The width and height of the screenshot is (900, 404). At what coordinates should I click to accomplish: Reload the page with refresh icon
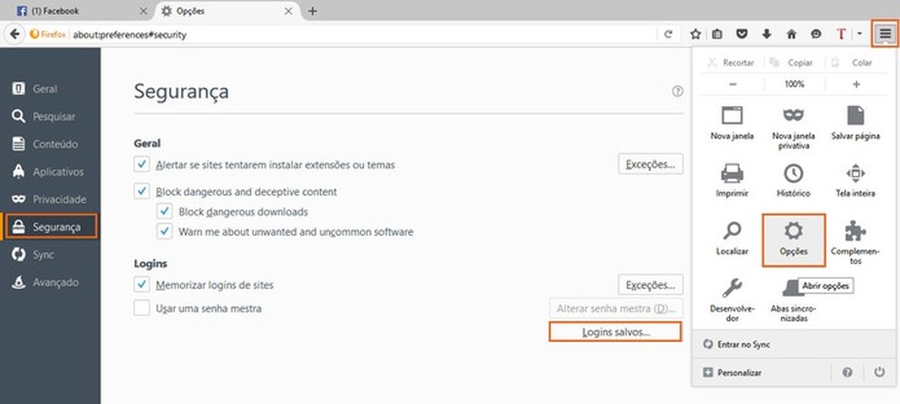point(669,34)
